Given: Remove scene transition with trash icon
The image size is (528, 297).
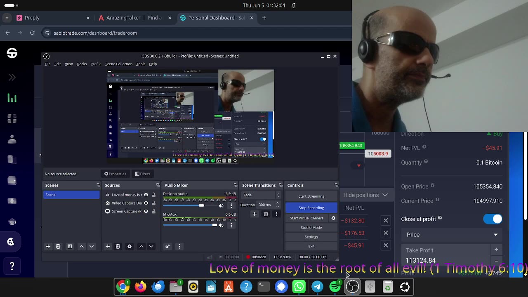Looking at the screenshot, I should click(266, 214).
